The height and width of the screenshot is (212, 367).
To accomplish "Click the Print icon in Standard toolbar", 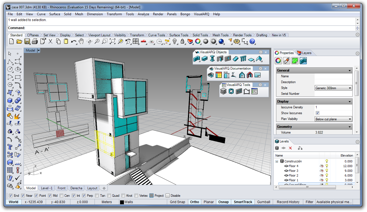I will point(35,42).
